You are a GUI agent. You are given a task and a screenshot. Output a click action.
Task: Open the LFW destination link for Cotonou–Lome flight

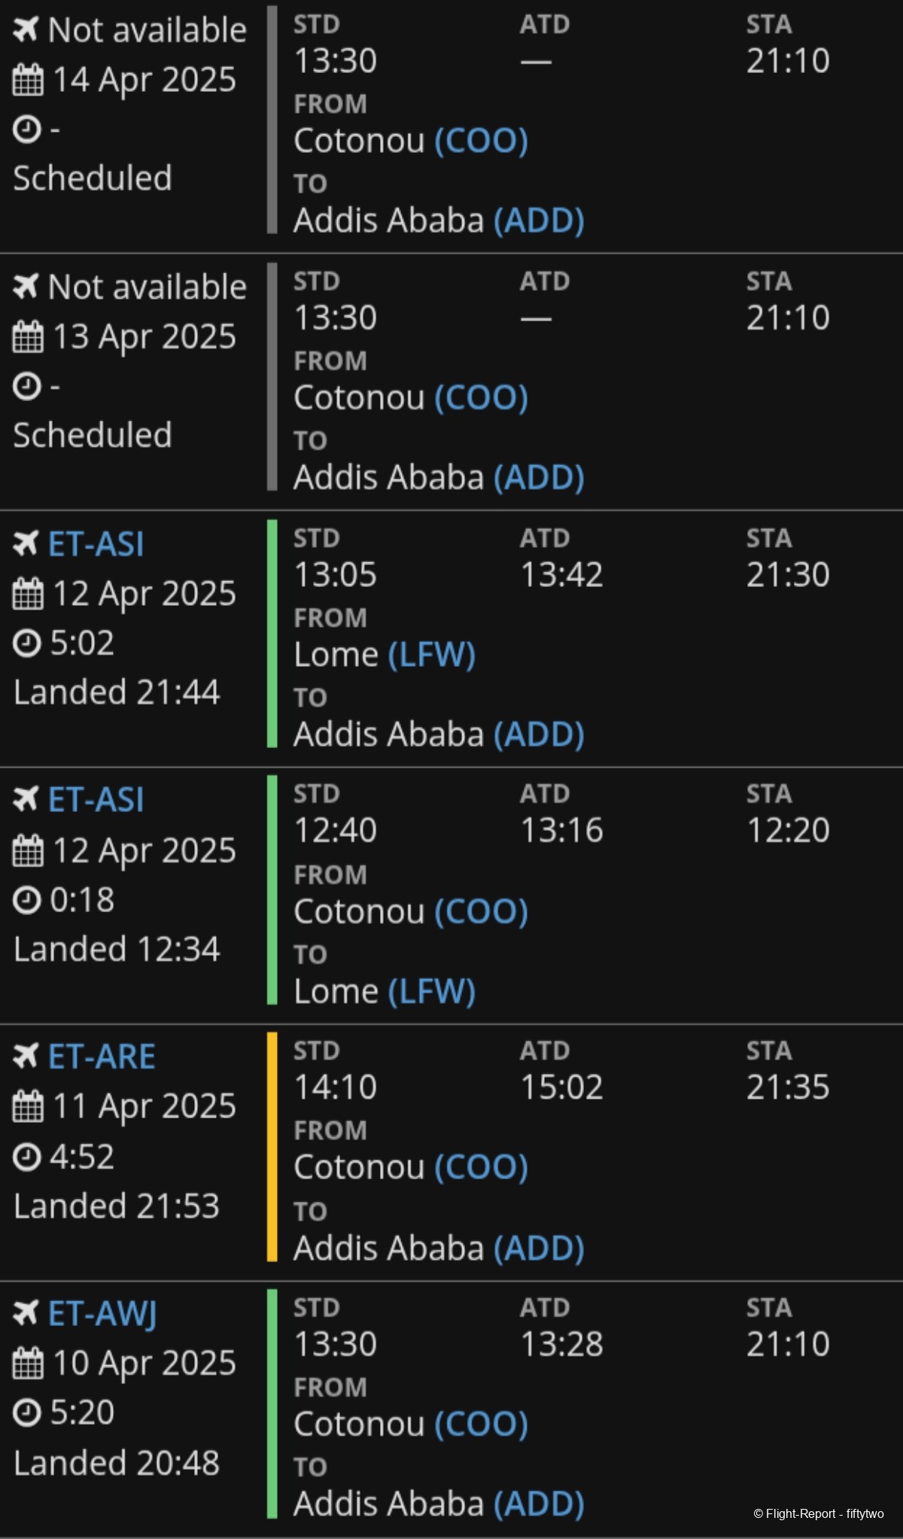432,991
